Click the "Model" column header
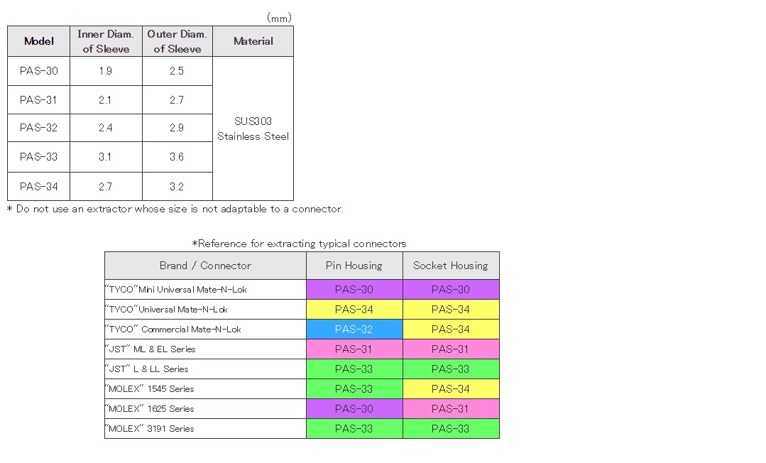The height and width of the screenshot is (463, 766). pos(38,42)
